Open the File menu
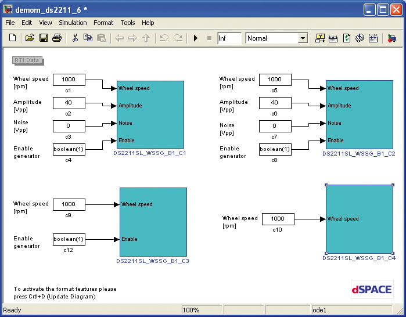Screen dimensions: 406x317 (x=10, y=23)
